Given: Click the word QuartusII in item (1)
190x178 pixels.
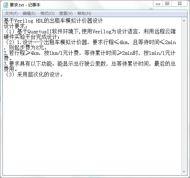Looking at the screenshot, I should click(x=40, y=32).
